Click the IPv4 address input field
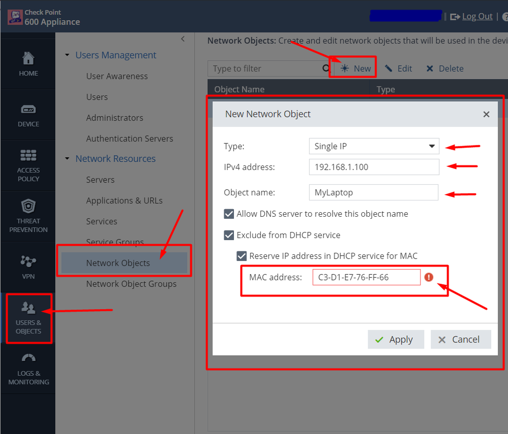 [374, 167]
